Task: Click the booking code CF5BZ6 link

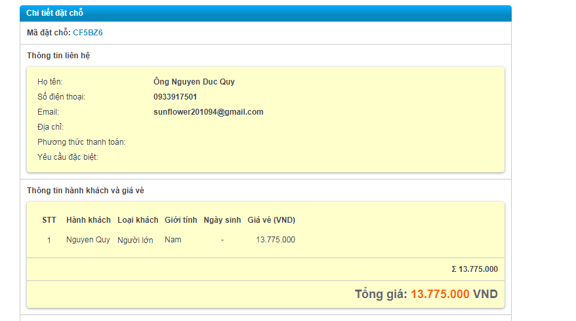Action: pos(88,33)
